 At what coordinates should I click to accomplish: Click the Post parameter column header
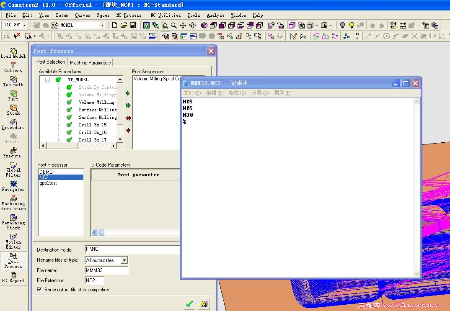pos(138,175)
